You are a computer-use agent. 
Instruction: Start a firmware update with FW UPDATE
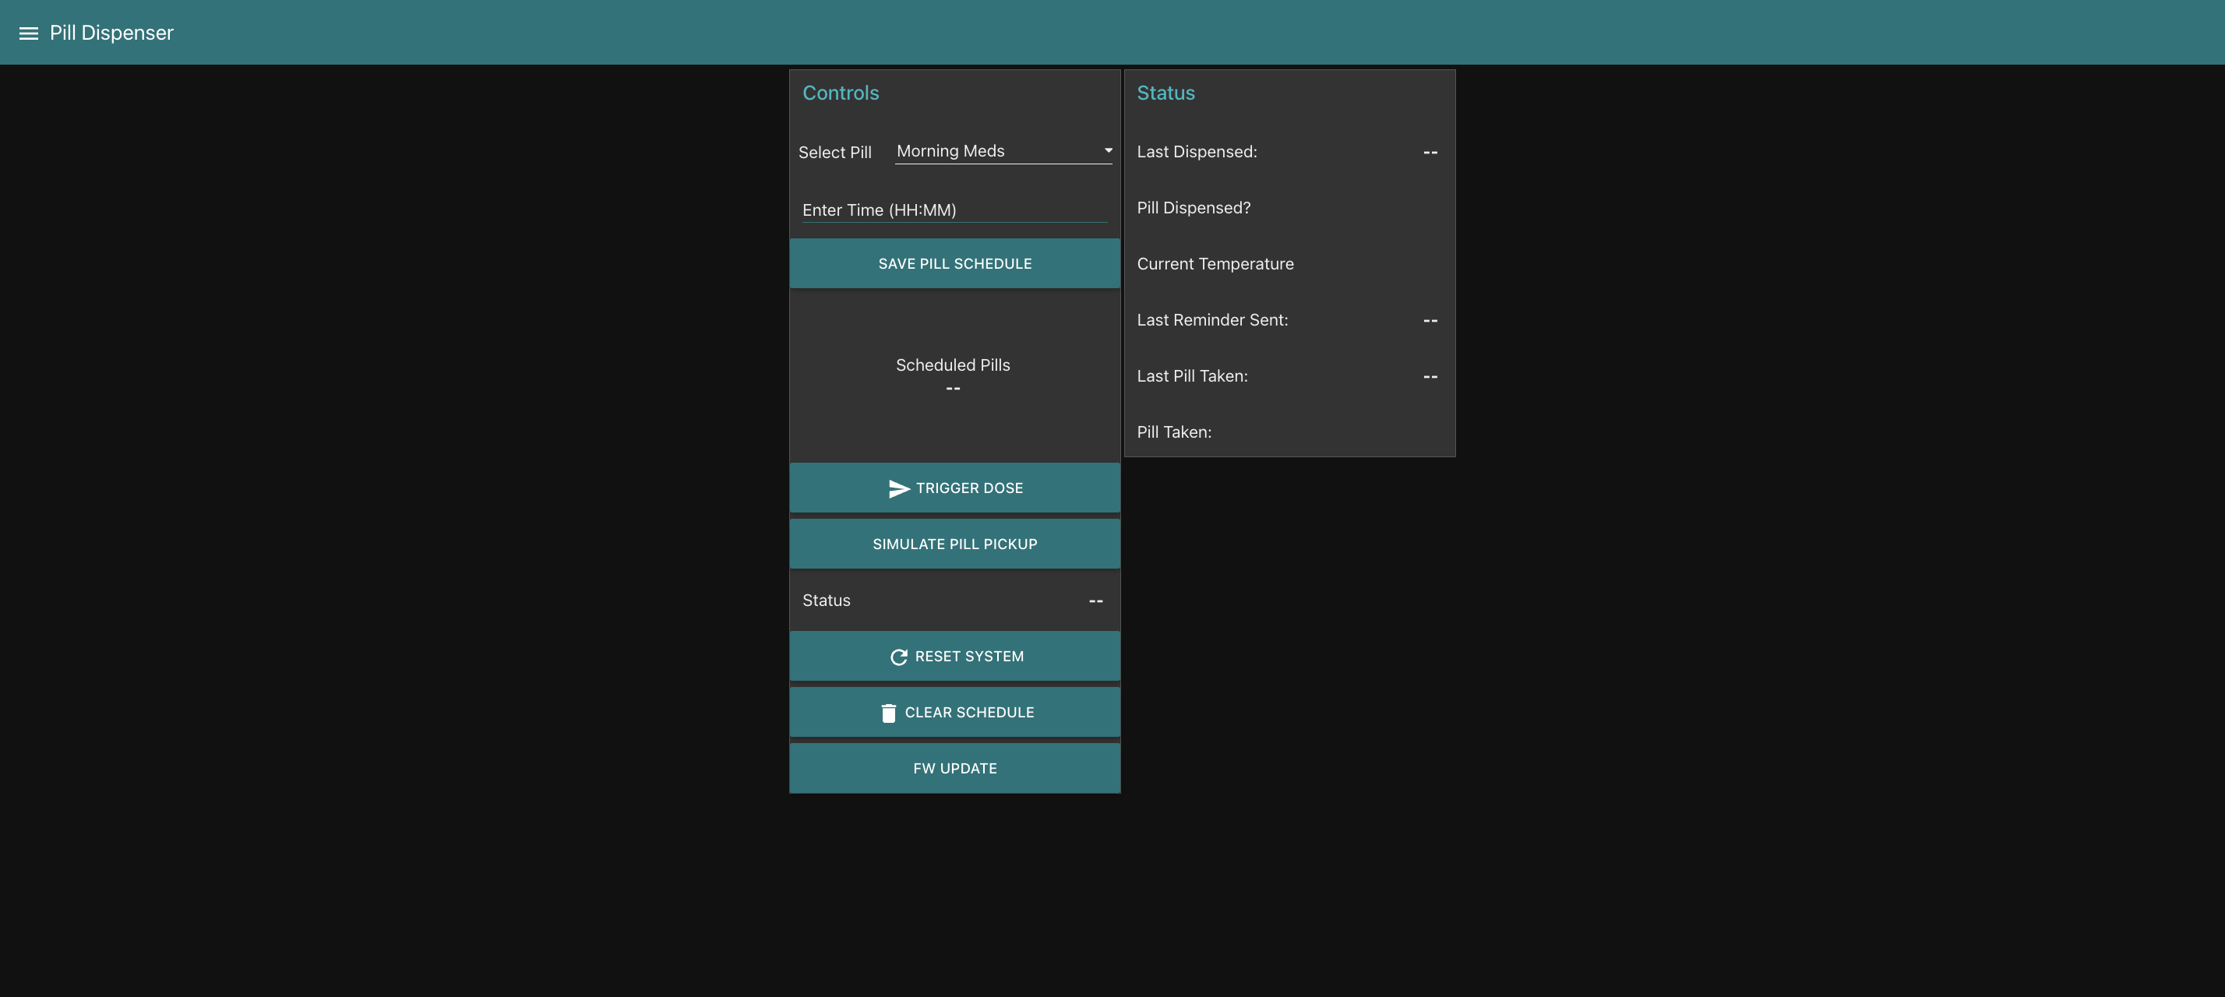point(954,767)
